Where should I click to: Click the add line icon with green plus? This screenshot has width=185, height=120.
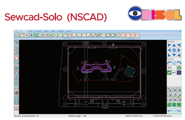pos(17,35)
